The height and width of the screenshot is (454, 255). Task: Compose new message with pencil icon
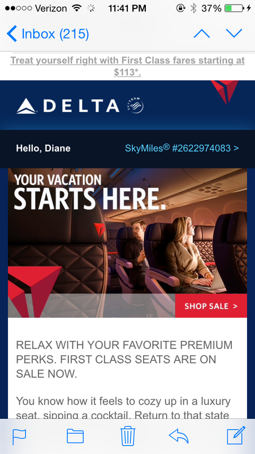236,435
